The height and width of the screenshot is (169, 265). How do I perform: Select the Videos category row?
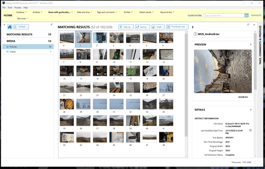[x=28, y=52]
